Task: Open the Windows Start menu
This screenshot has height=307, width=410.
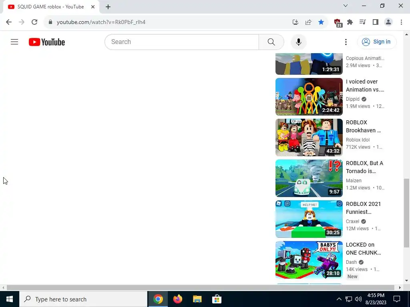Action: (10, 299)
